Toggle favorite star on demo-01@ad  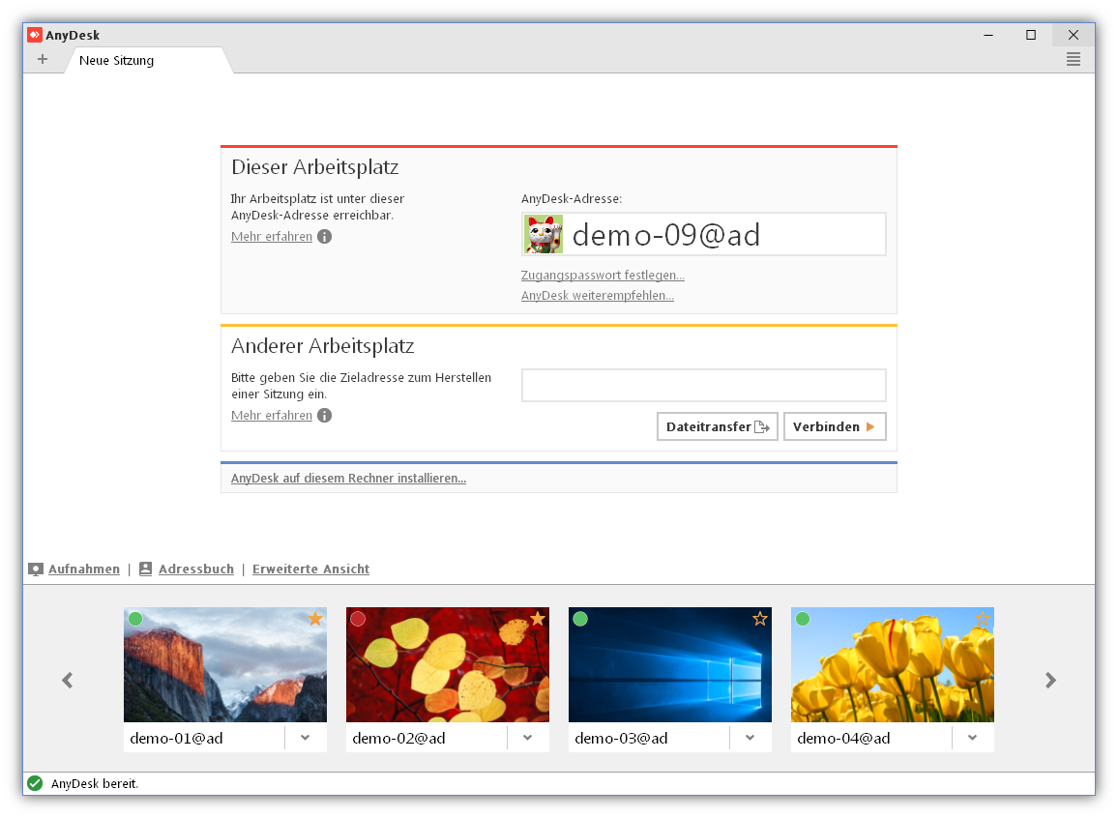click(x=315, y=619)
